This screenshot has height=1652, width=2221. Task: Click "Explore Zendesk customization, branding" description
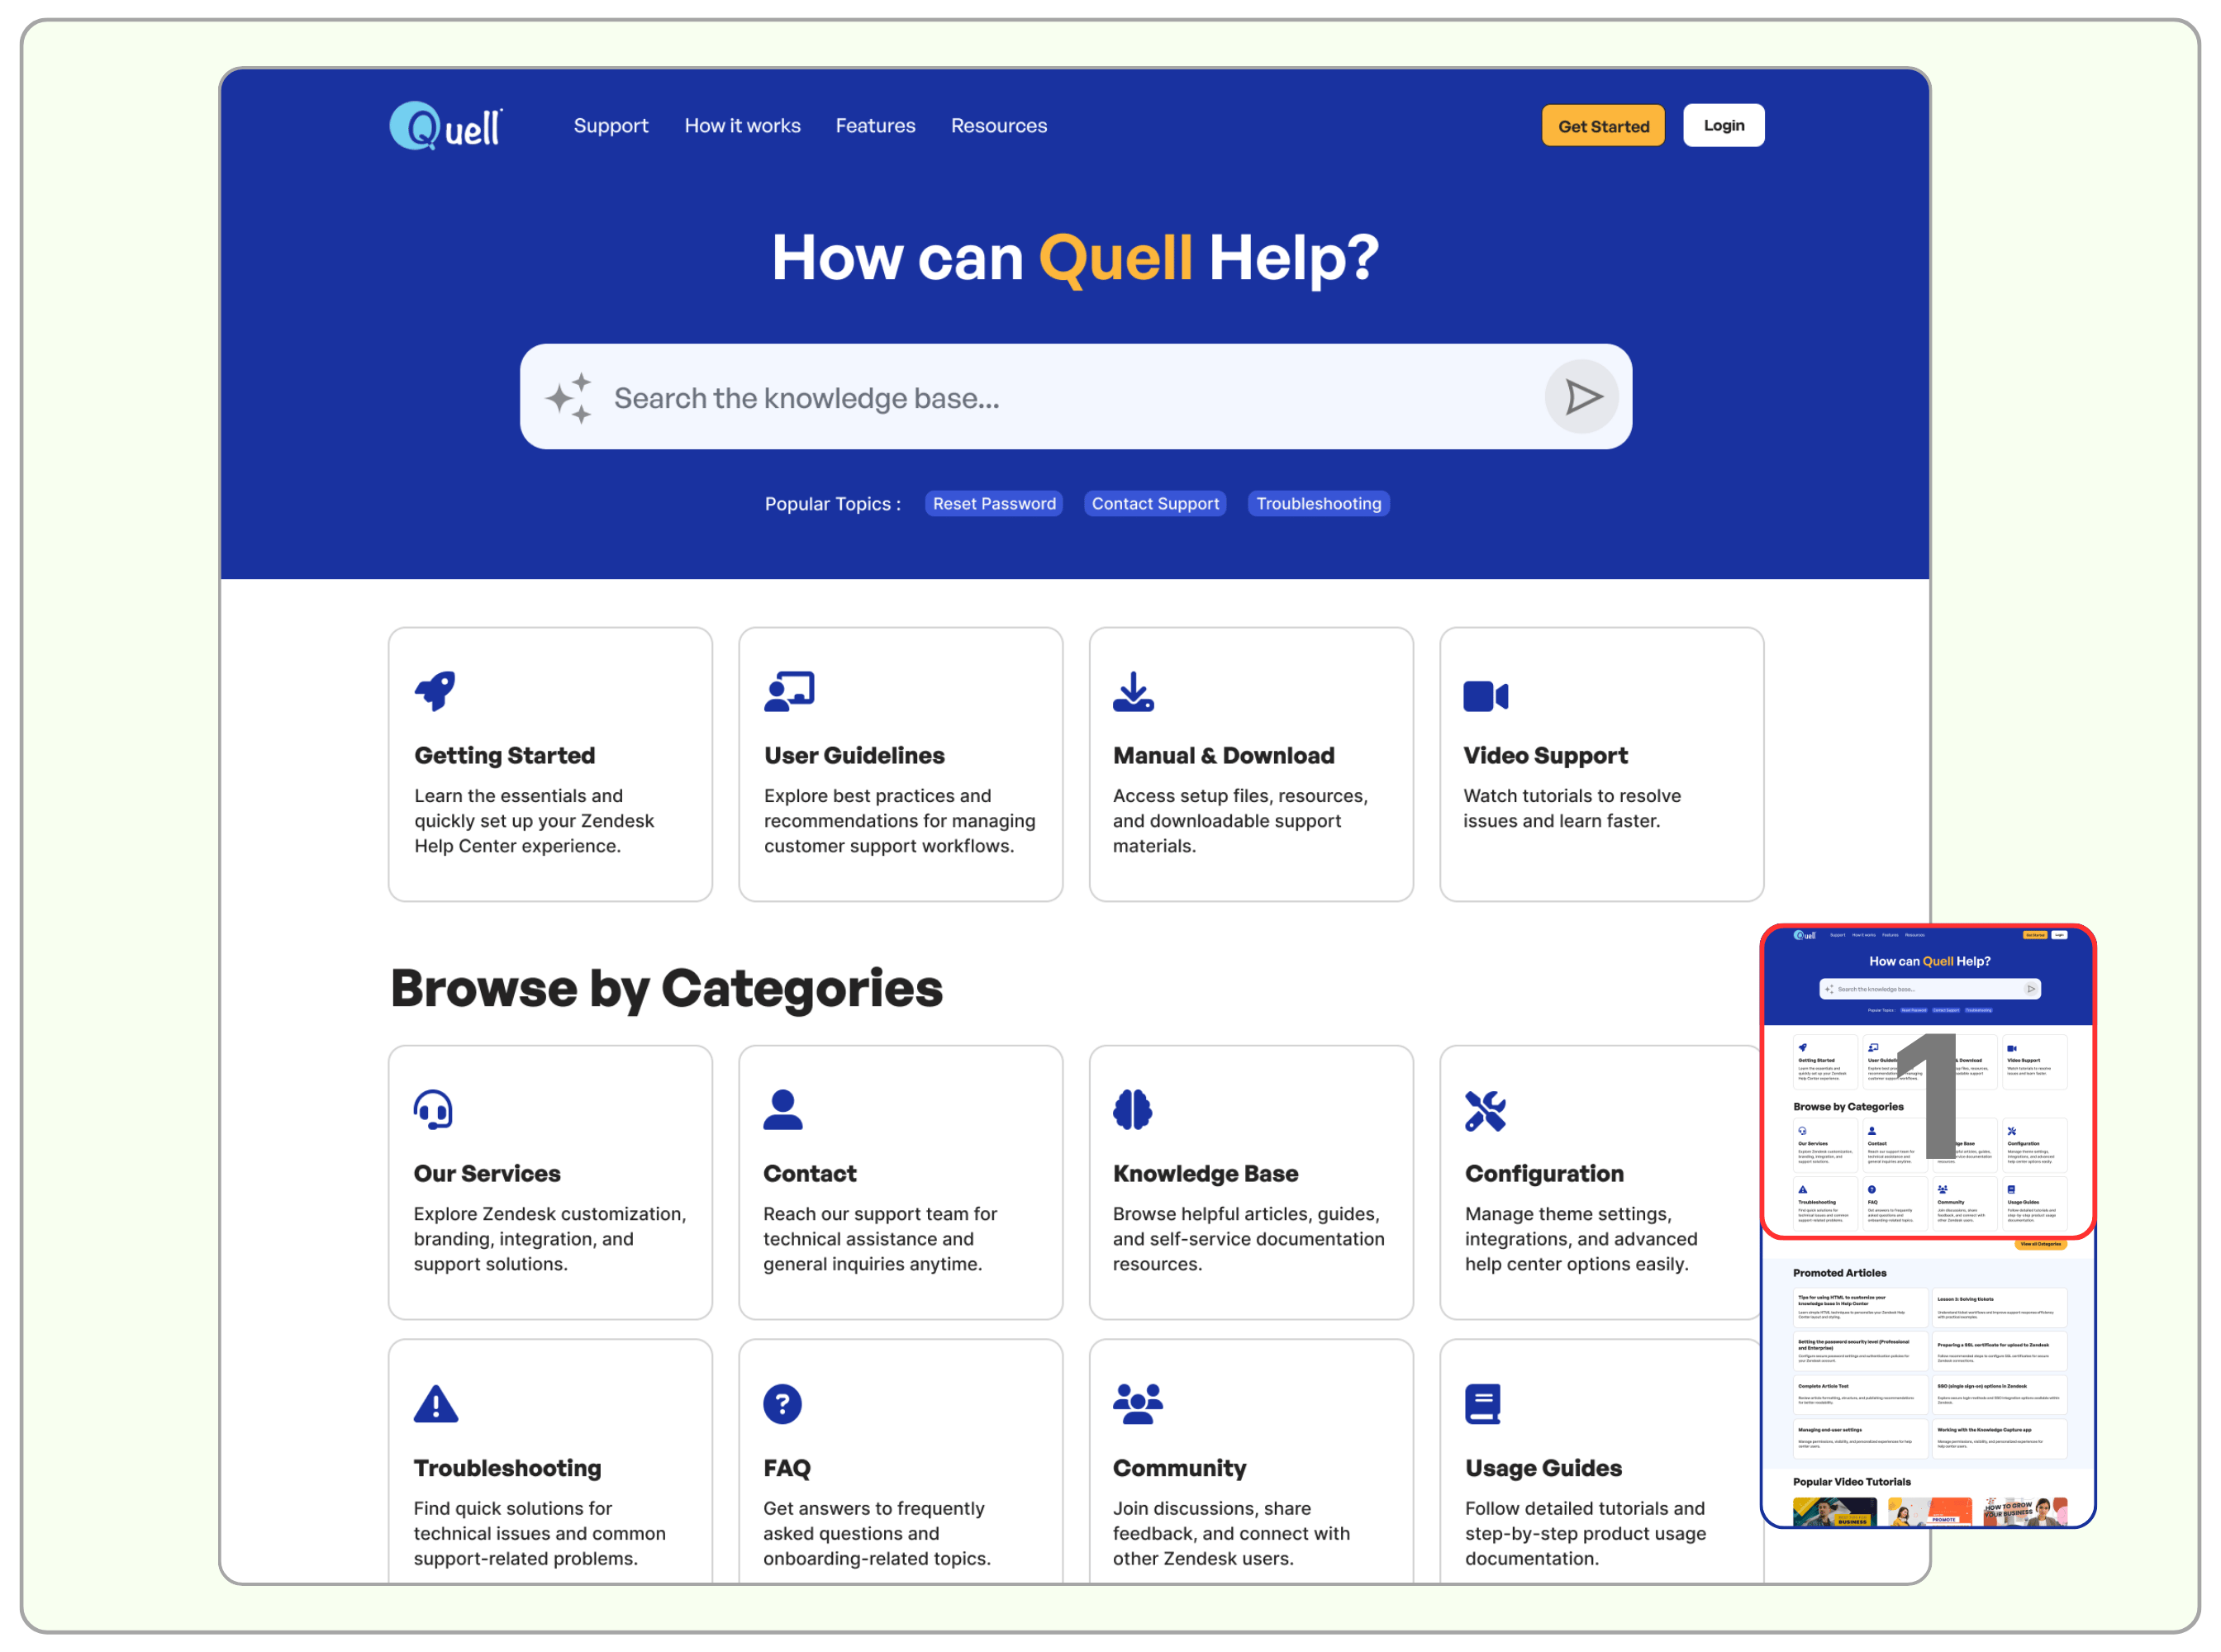click(x=550, y=1239)
